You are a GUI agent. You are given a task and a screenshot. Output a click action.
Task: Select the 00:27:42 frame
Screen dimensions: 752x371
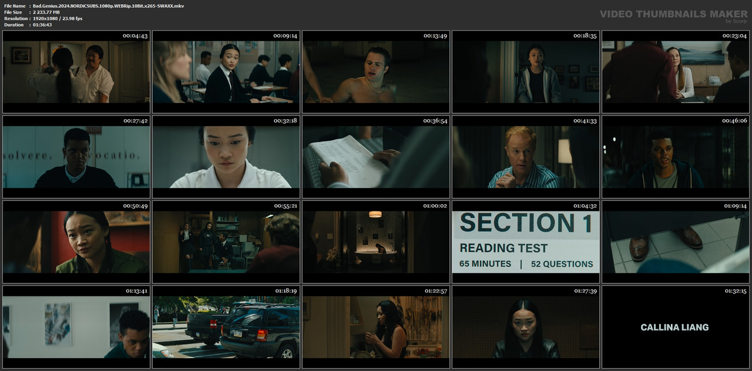point(76,157)
